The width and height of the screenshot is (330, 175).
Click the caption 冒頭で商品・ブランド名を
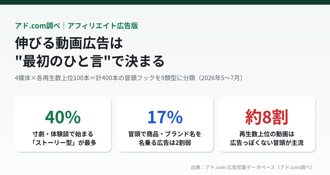(165, 134)
